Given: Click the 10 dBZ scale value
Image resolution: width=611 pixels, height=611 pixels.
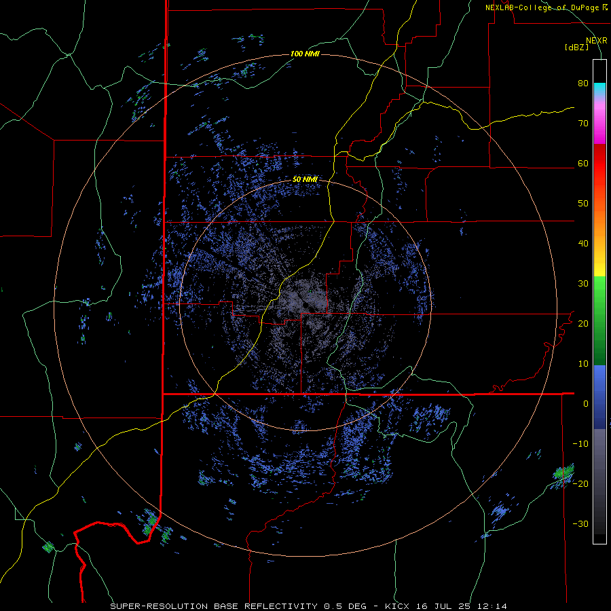Looking at the screenshot, I should [x=583, y=364].
